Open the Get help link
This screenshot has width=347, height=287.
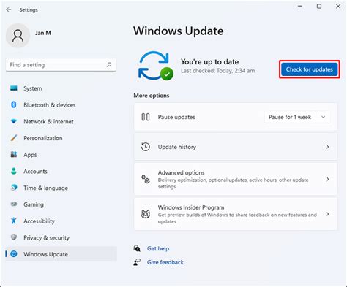[x=158, y=248]
